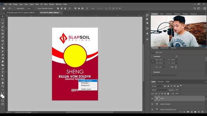The width and height of the screenshot is (207, 116).
Task: Create a new adjustment layer icon
Action: (x=191, y=112)
